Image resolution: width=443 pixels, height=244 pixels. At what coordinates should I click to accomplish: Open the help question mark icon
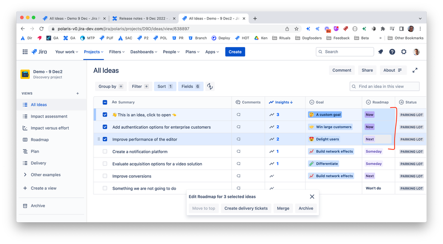click(392, 52)
